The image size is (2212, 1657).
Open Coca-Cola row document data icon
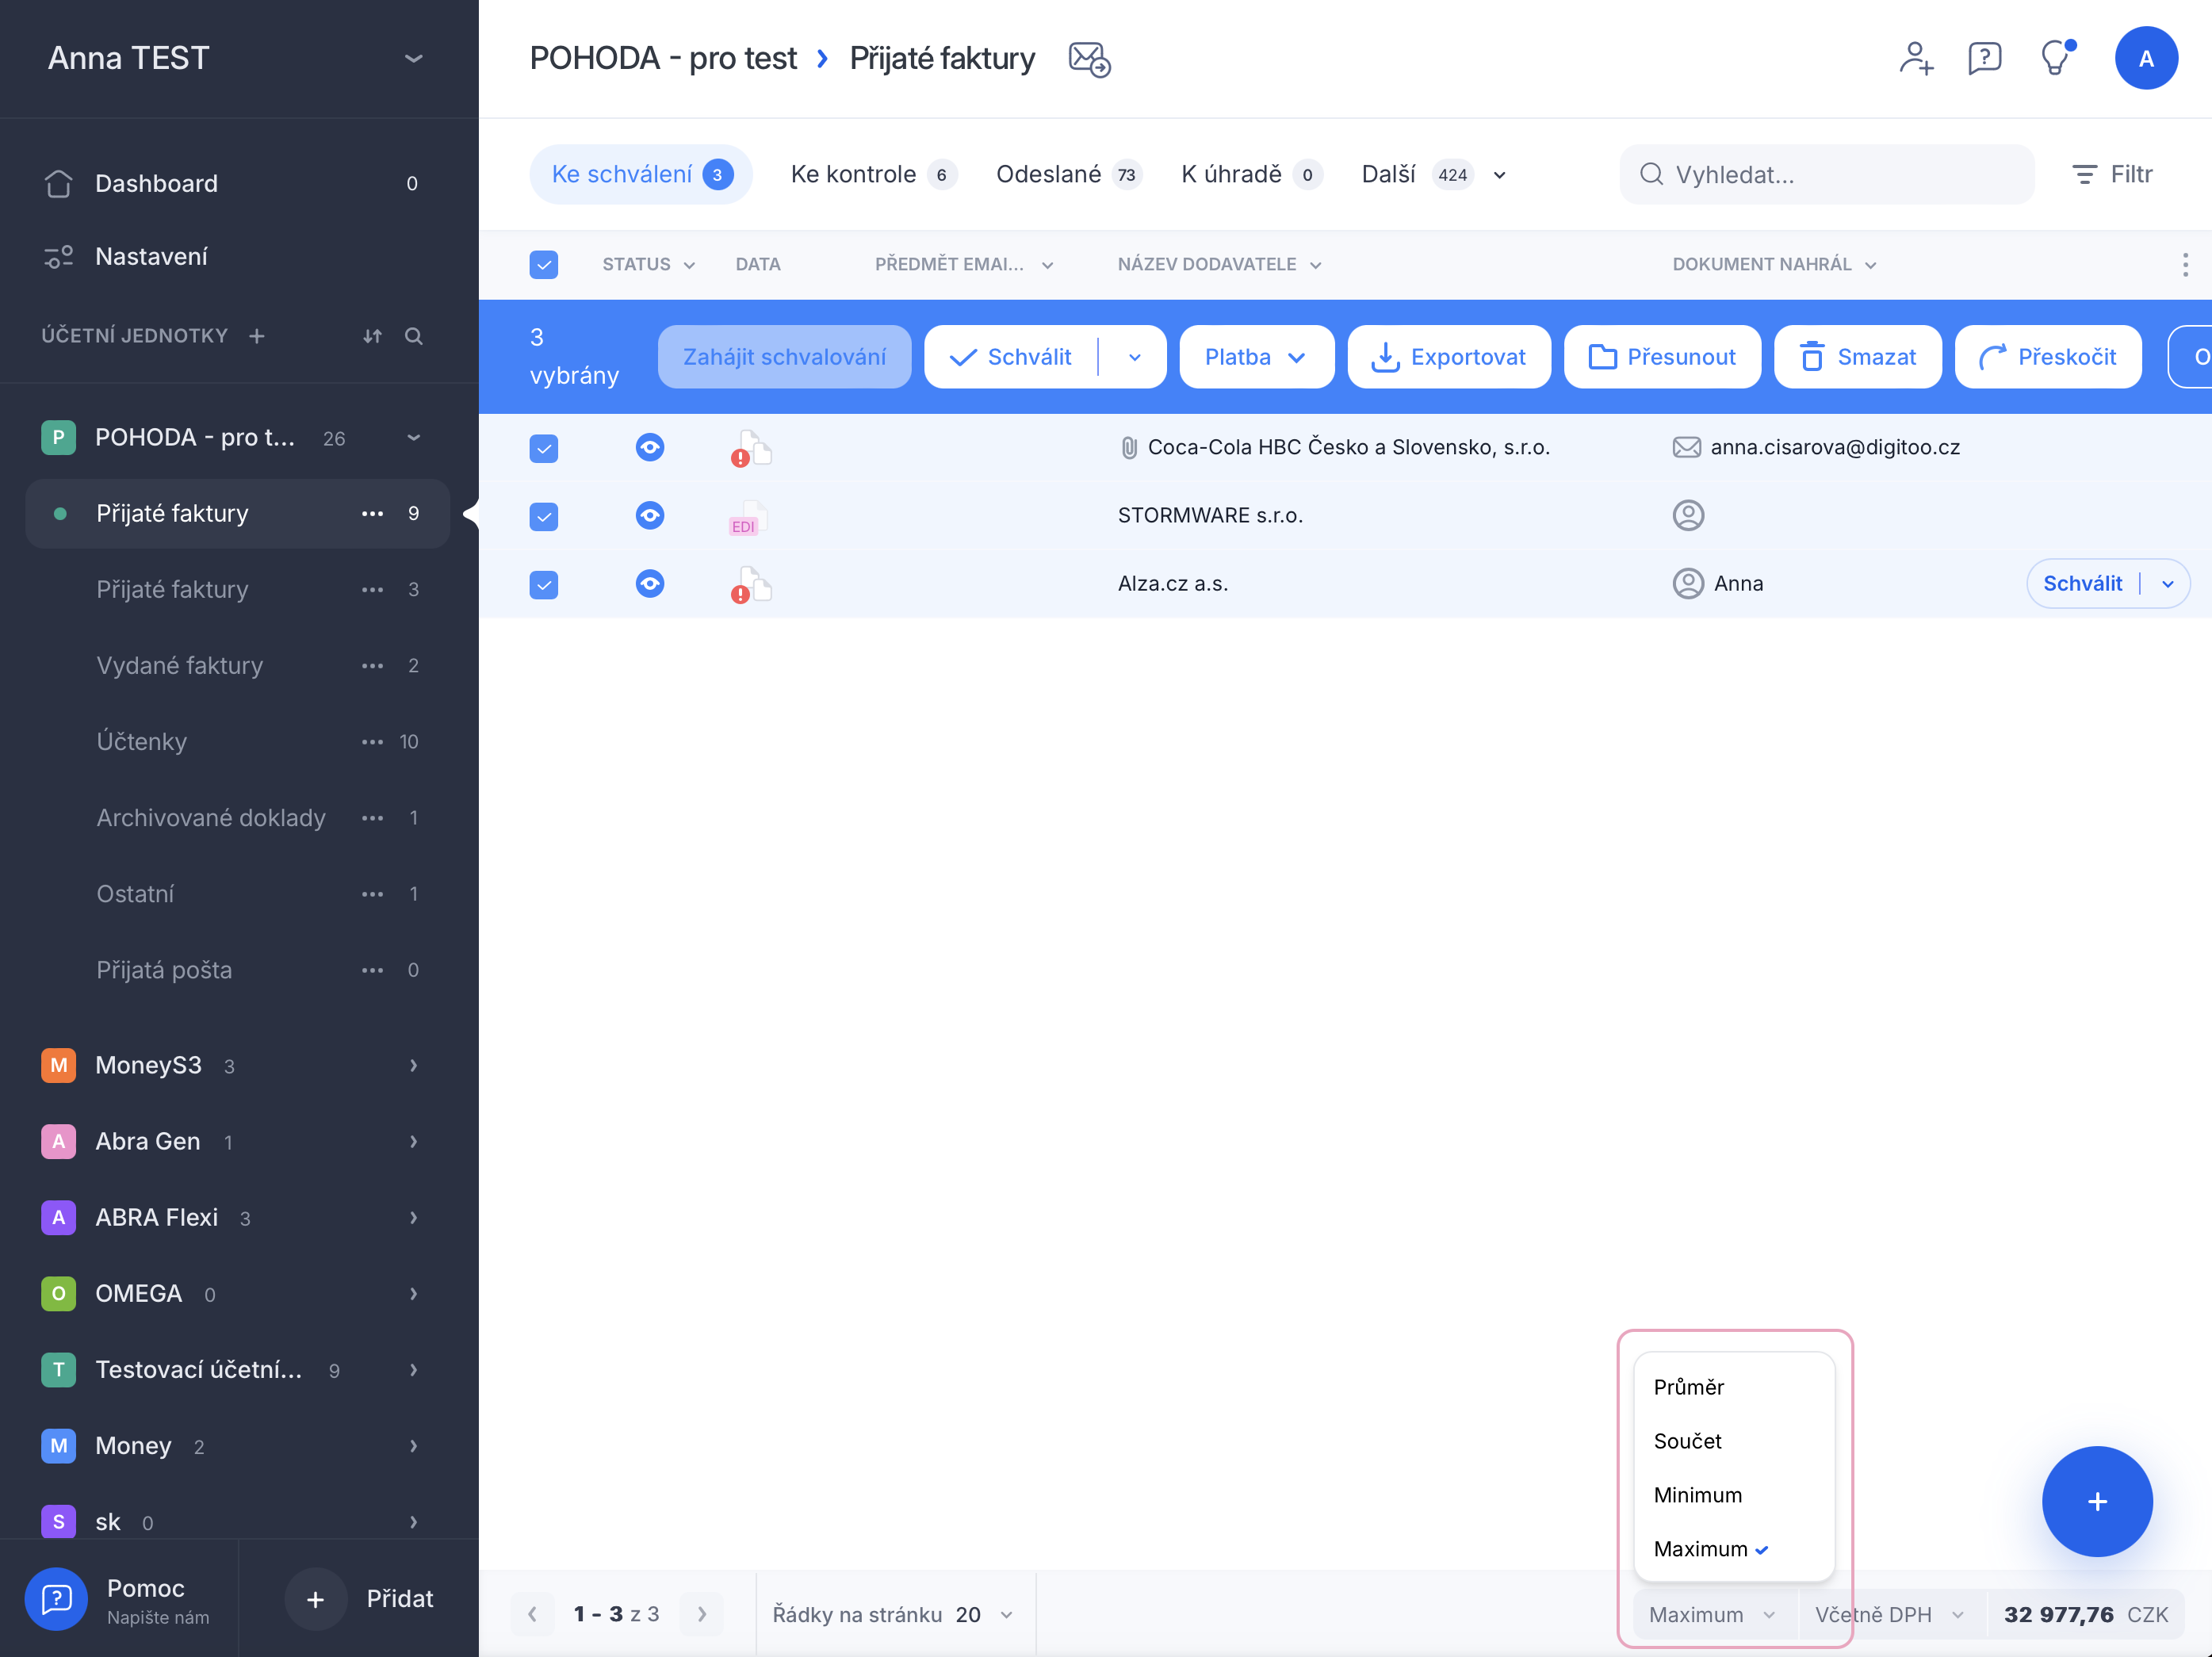click(x=751, y=448)
